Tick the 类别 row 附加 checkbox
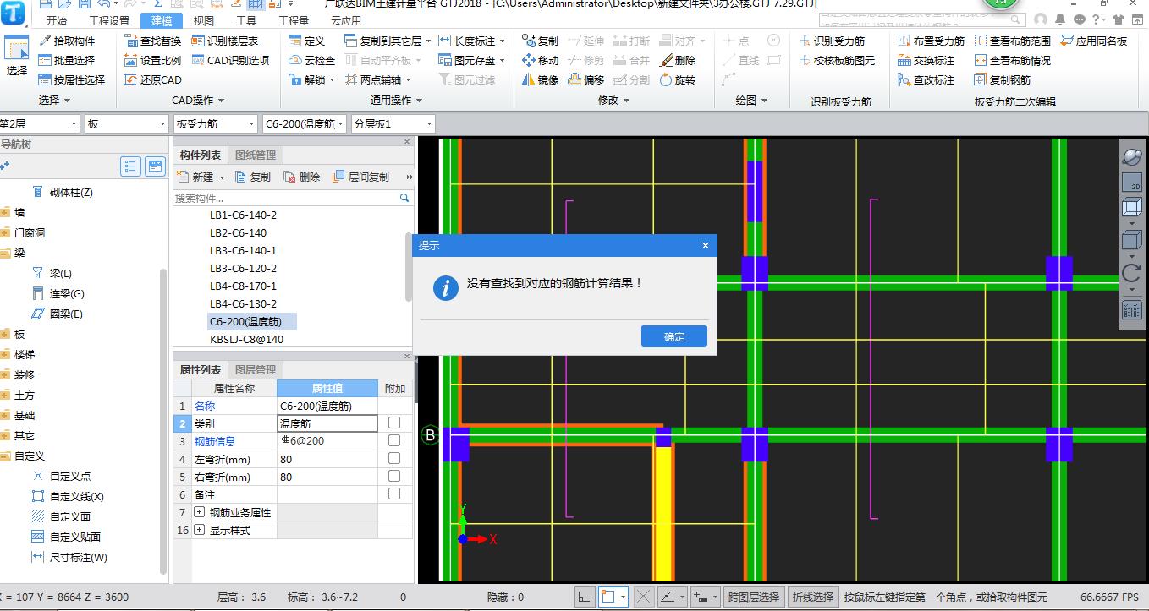This screenshot has height=611, width=1149. click(x=394, y=423)
